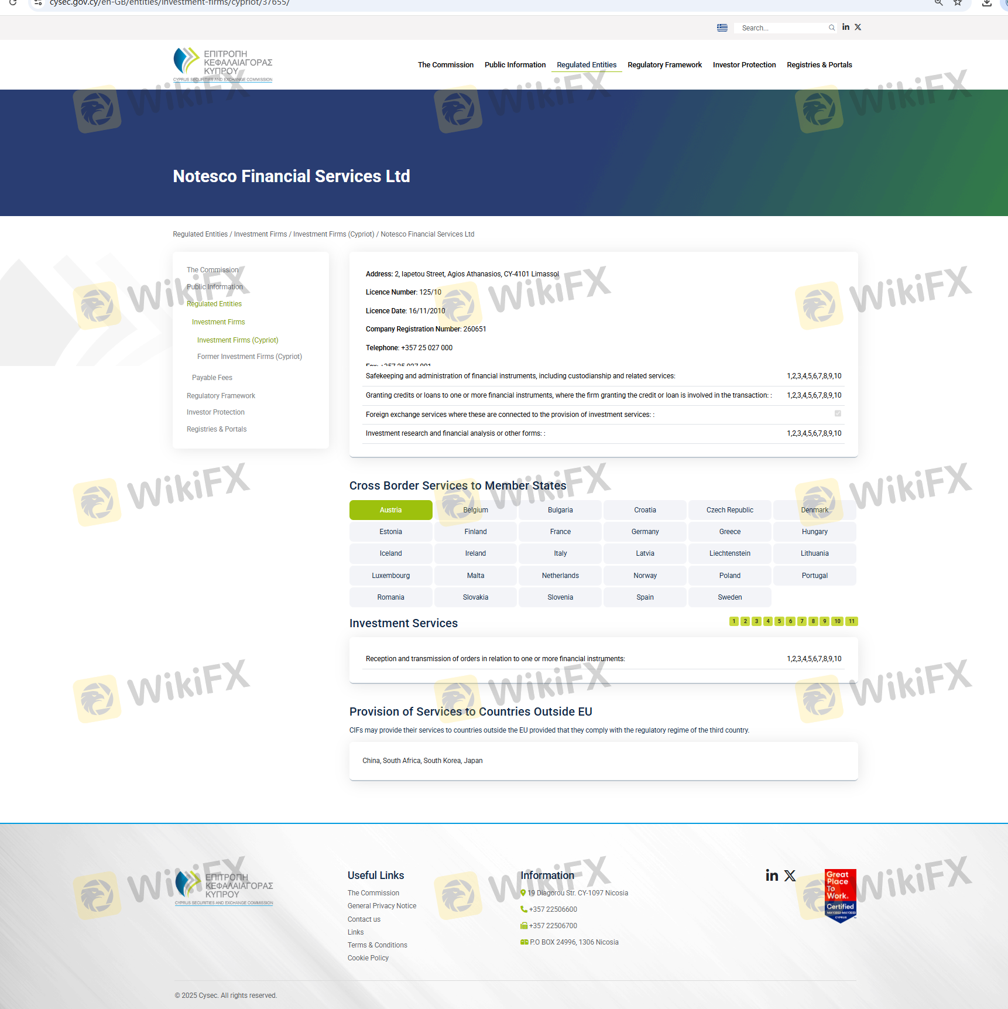
Task: Select investment service badge number 5
Action: [780, 621]
